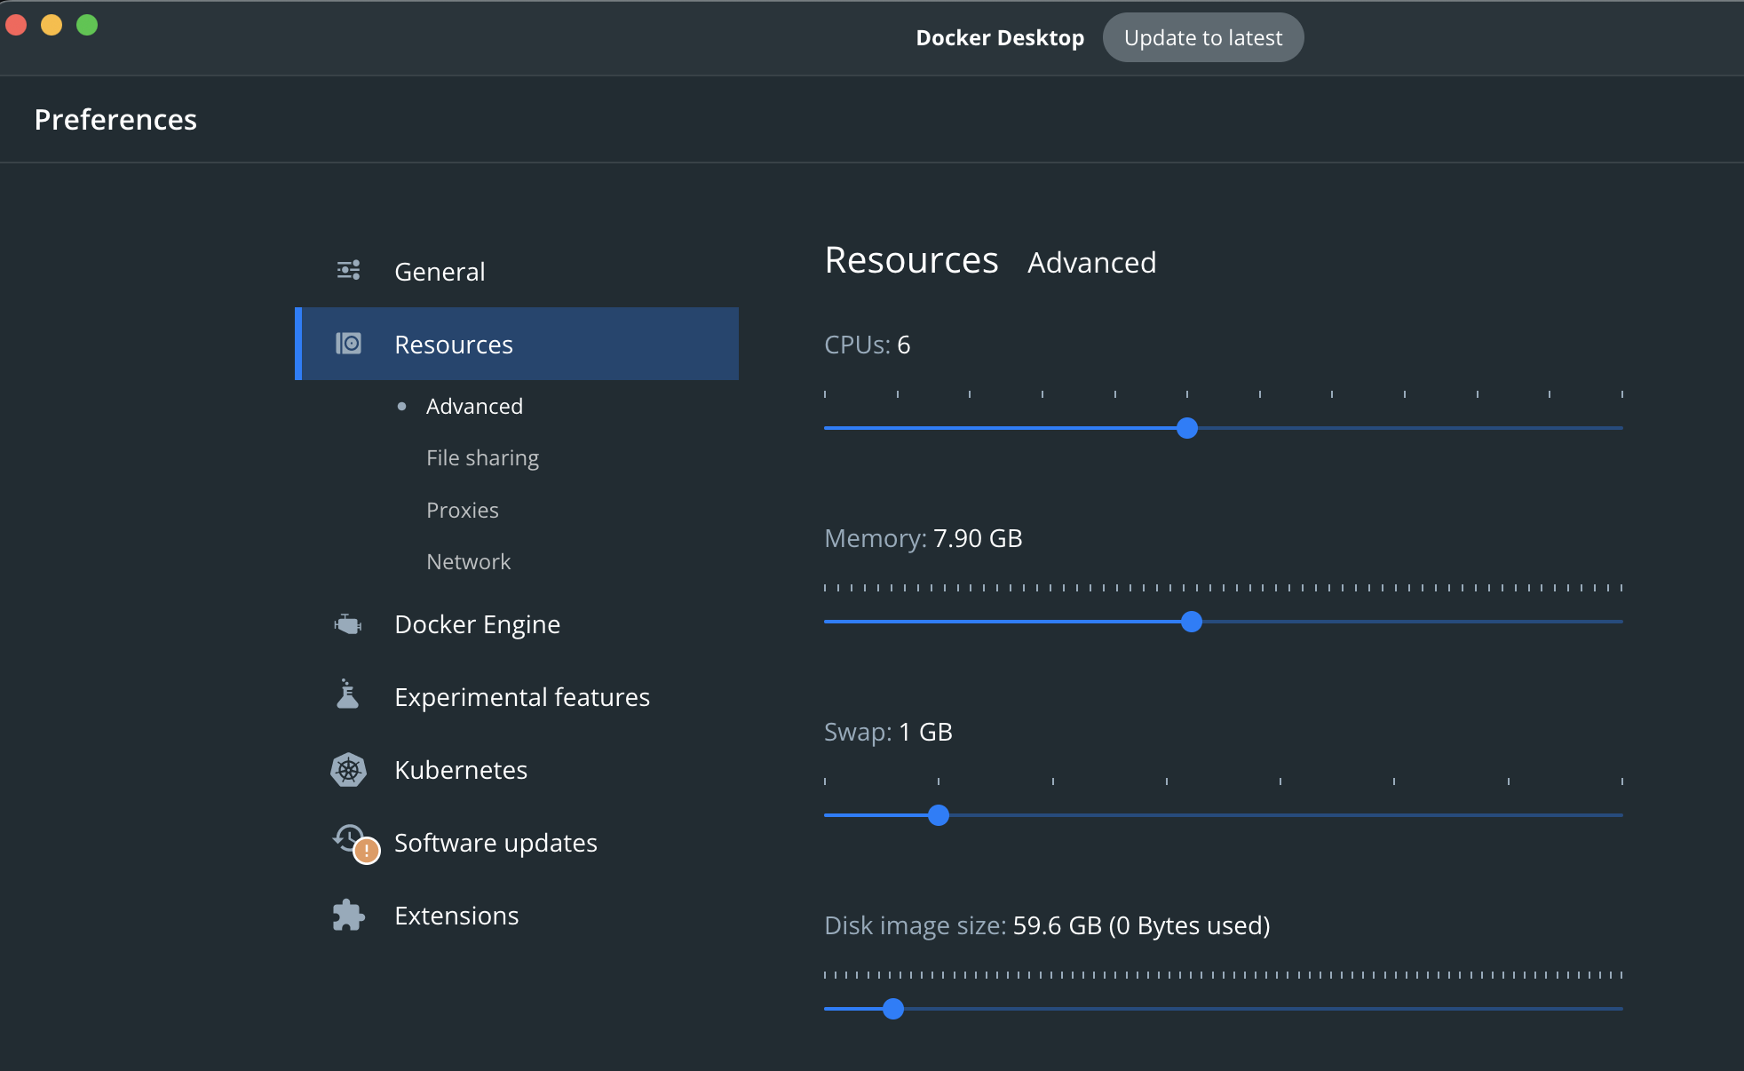Viewport: 1744px width, 1071px height.
Task: Open the Network settings page
Action: point(468,560)
